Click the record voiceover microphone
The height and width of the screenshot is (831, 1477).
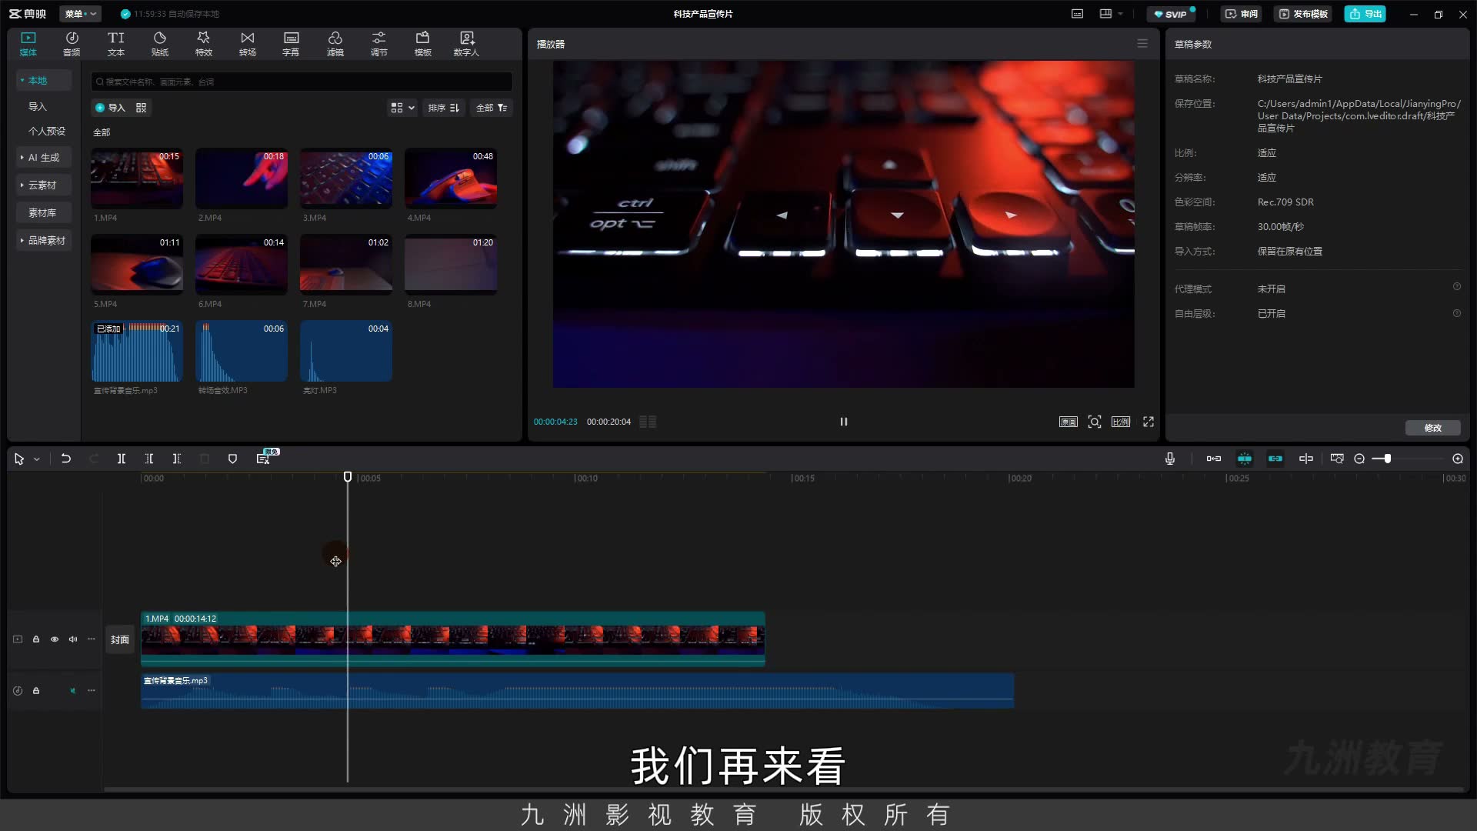point(1170,459)
